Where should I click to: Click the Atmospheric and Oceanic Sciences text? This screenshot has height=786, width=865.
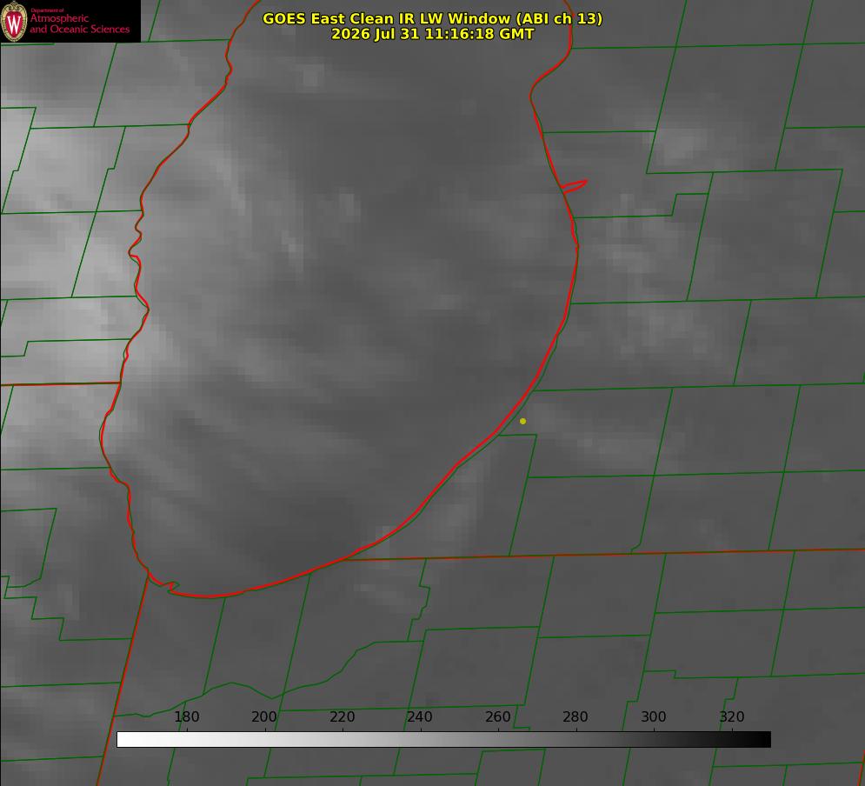79,23
